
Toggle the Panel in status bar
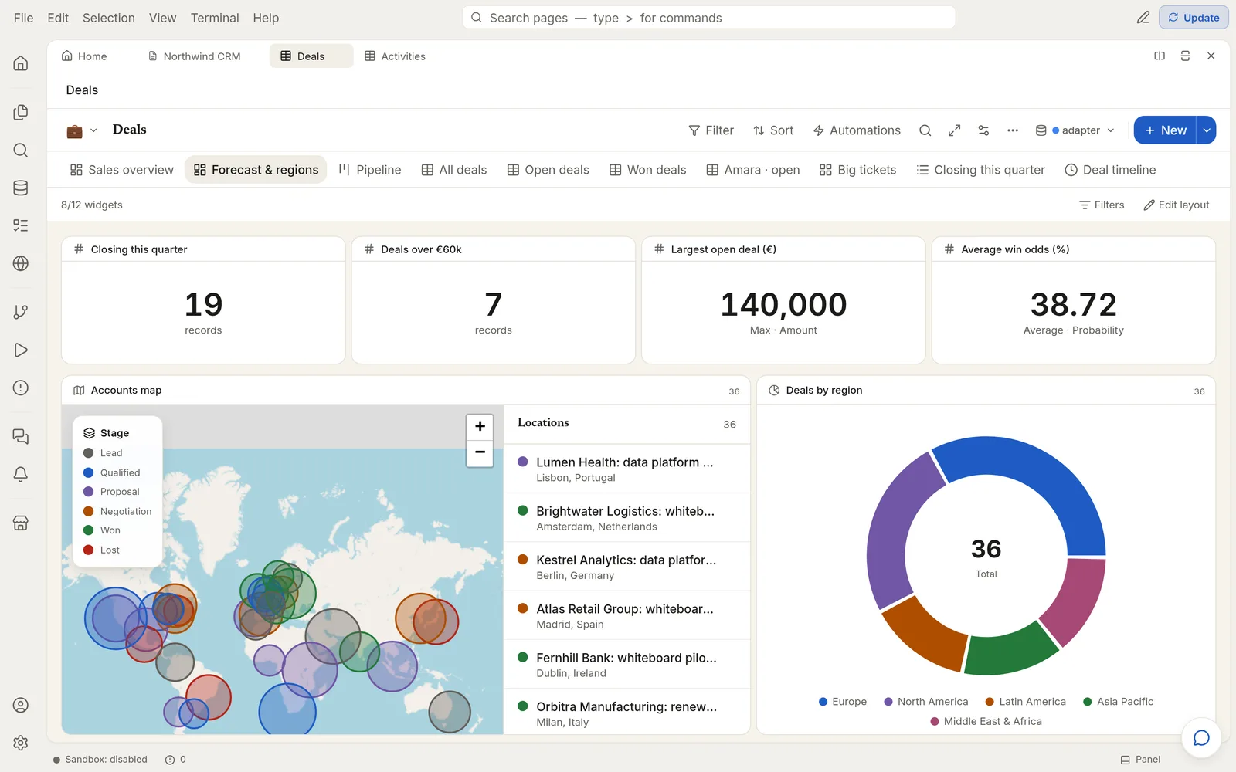click(x=1140, y=760)
